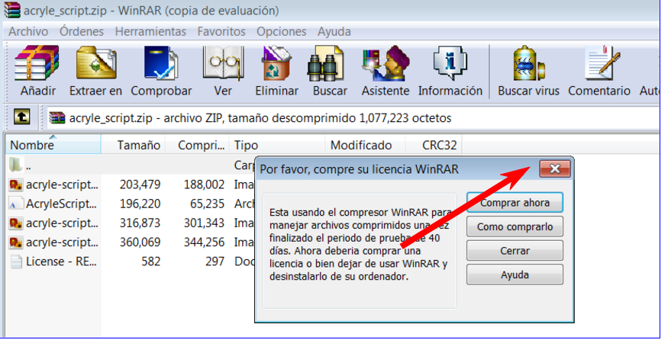Go up one folder level arrow
Viewport: 668px width, 340px height.
pos(21,117)
